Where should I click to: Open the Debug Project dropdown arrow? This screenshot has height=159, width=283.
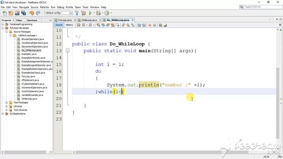click(x=103, y=13)
